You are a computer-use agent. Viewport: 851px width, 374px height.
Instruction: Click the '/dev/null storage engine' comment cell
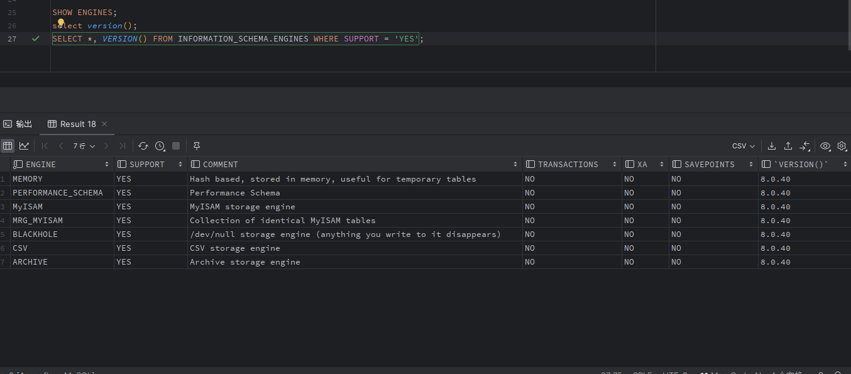pyautogui.click(x=355, y=234)
